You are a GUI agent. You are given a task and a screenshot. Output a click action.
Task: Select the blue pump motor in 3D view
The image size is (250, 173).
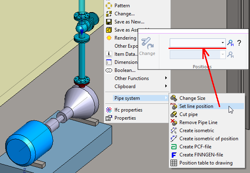tap(29, 144)
